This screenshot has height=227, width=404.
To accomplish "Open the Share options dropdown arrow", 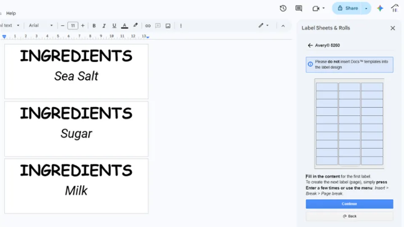I will pyautogui.click(x=366, y=8).
